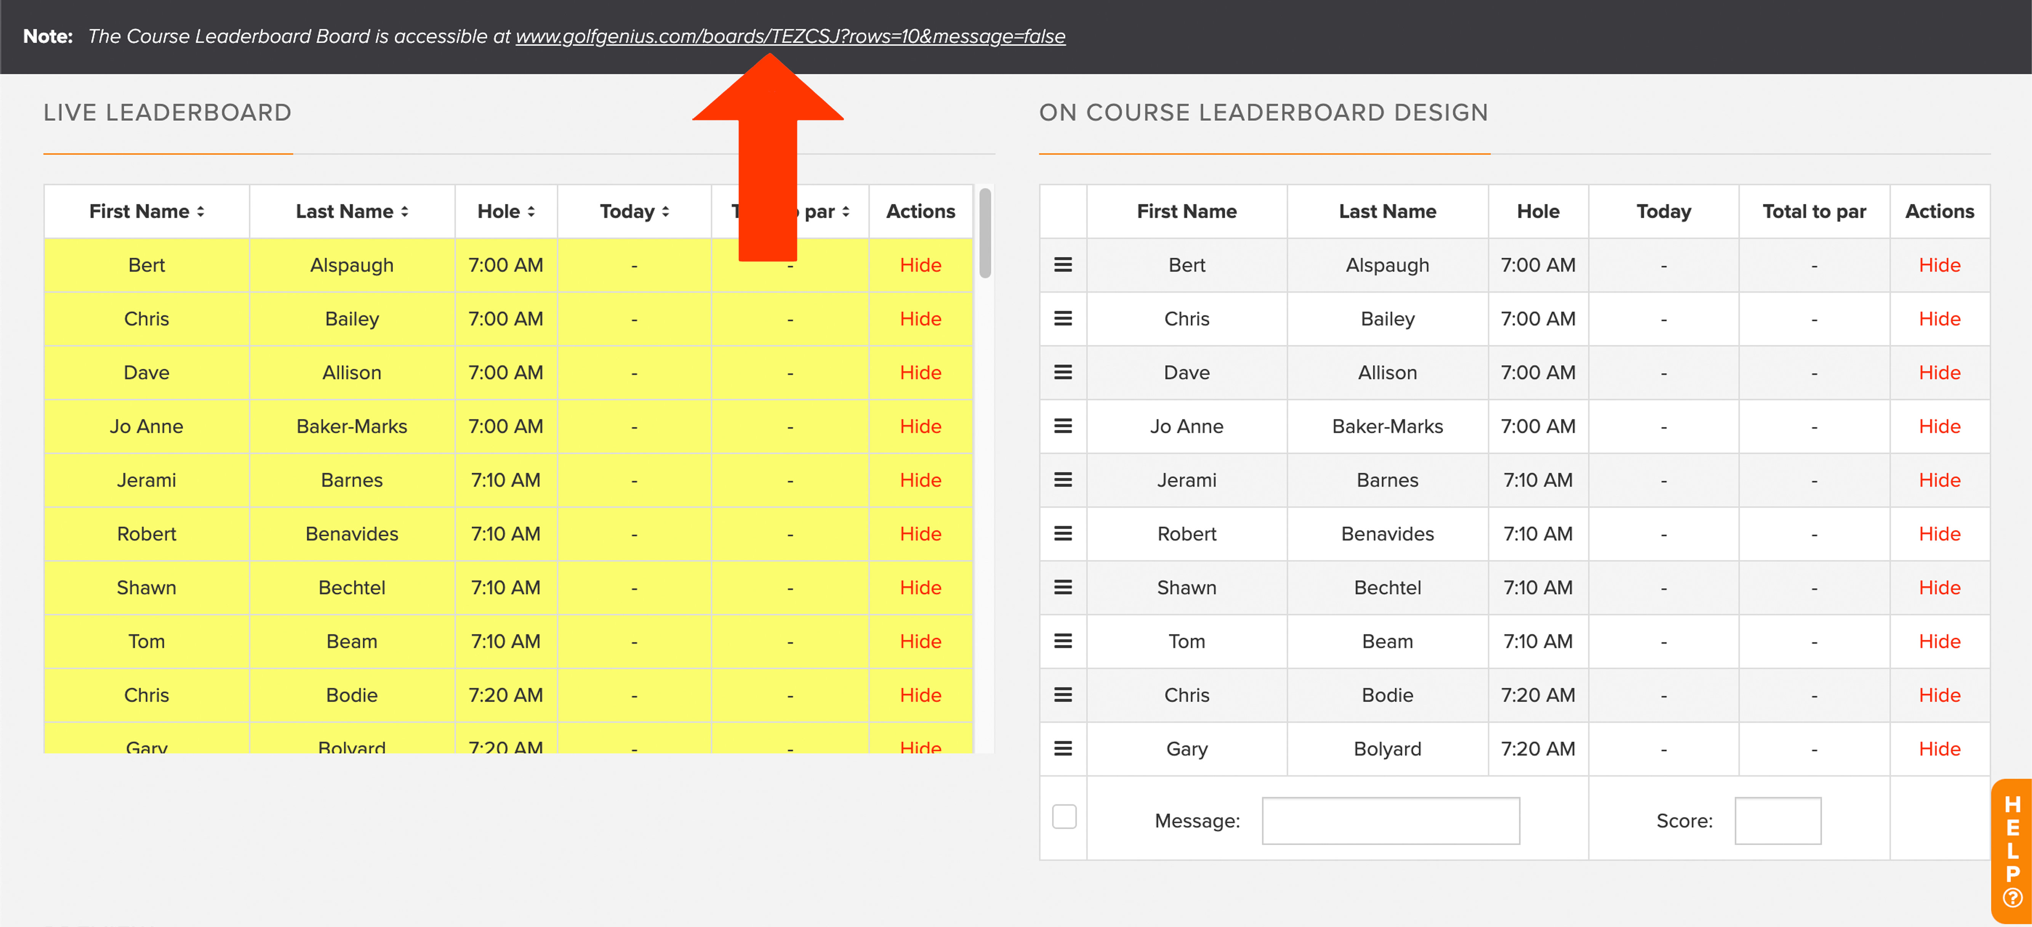The image size is (2032, 927).
Task: Hide Dave Allison in On Course design
Action: click(1940, 372)
